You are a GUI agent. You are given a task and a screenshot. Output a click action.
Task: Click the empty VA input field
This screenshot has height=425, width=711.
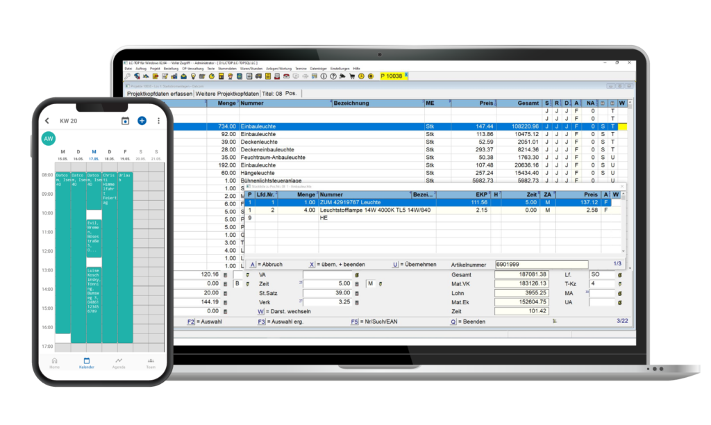click(x=328, y=275)
